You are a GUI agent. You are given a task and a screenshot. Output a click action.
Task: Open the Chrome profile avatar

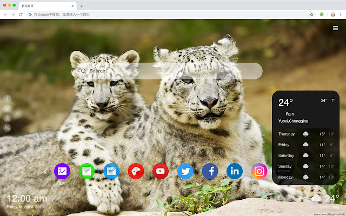click(x=333, y=15)
